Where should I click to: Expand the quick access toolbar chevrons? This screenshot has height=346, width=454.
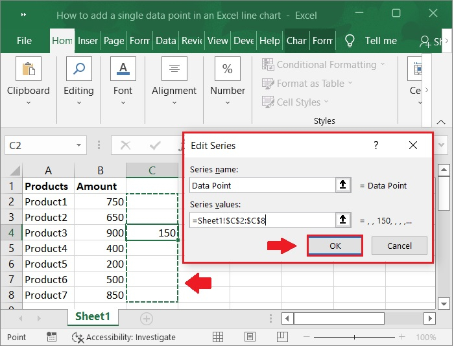click(x=24, y=15)
